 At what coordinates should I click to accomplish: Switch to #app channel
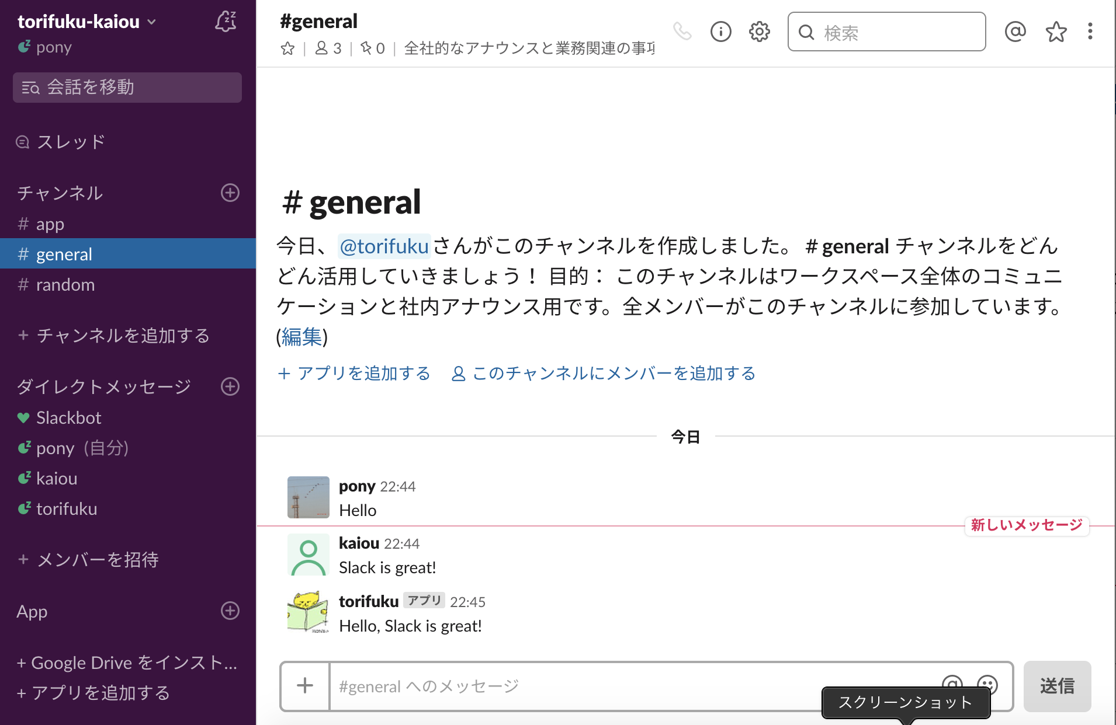pos(128,224)
